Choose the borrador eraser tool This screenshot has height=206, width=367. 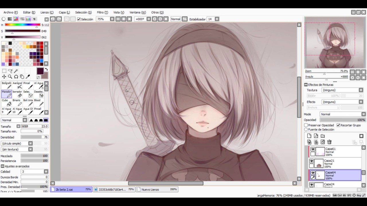tap(17, 94)
